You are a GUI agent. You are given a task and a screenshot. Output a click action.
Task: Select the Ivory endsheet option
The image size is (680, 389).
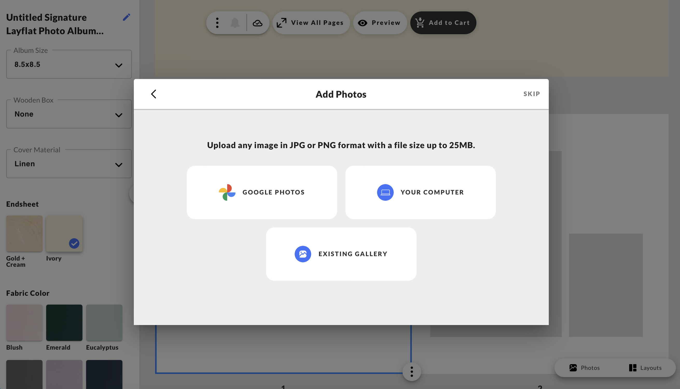(64, 234)
